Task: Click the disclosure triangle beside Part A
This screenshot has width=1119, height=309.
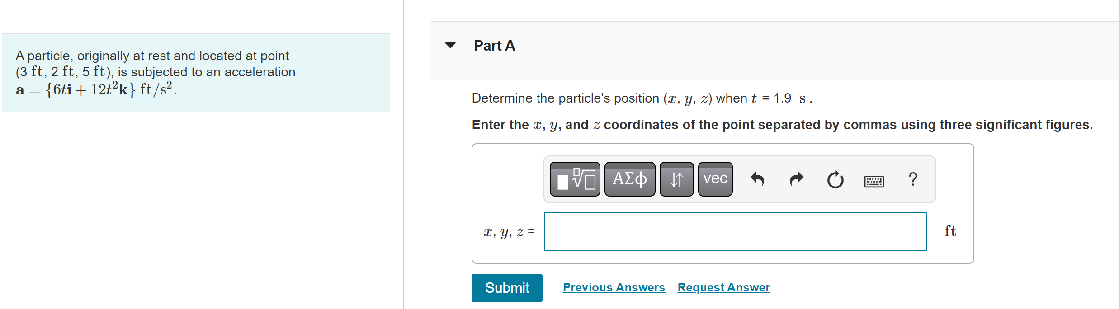Action: point(450,45)
